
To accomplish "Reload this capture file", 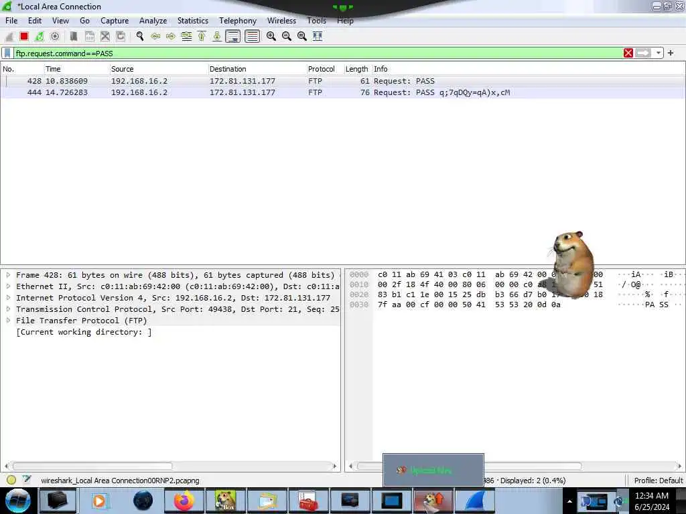I will 121,36.
